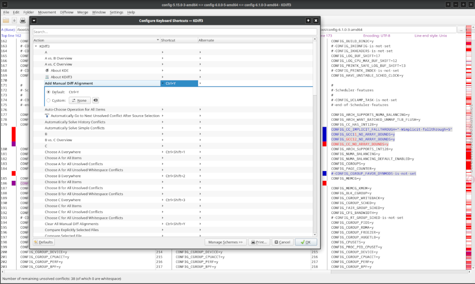Expand shortcut arrow for 'A vs. B Overview'

[x=163, y=58]
